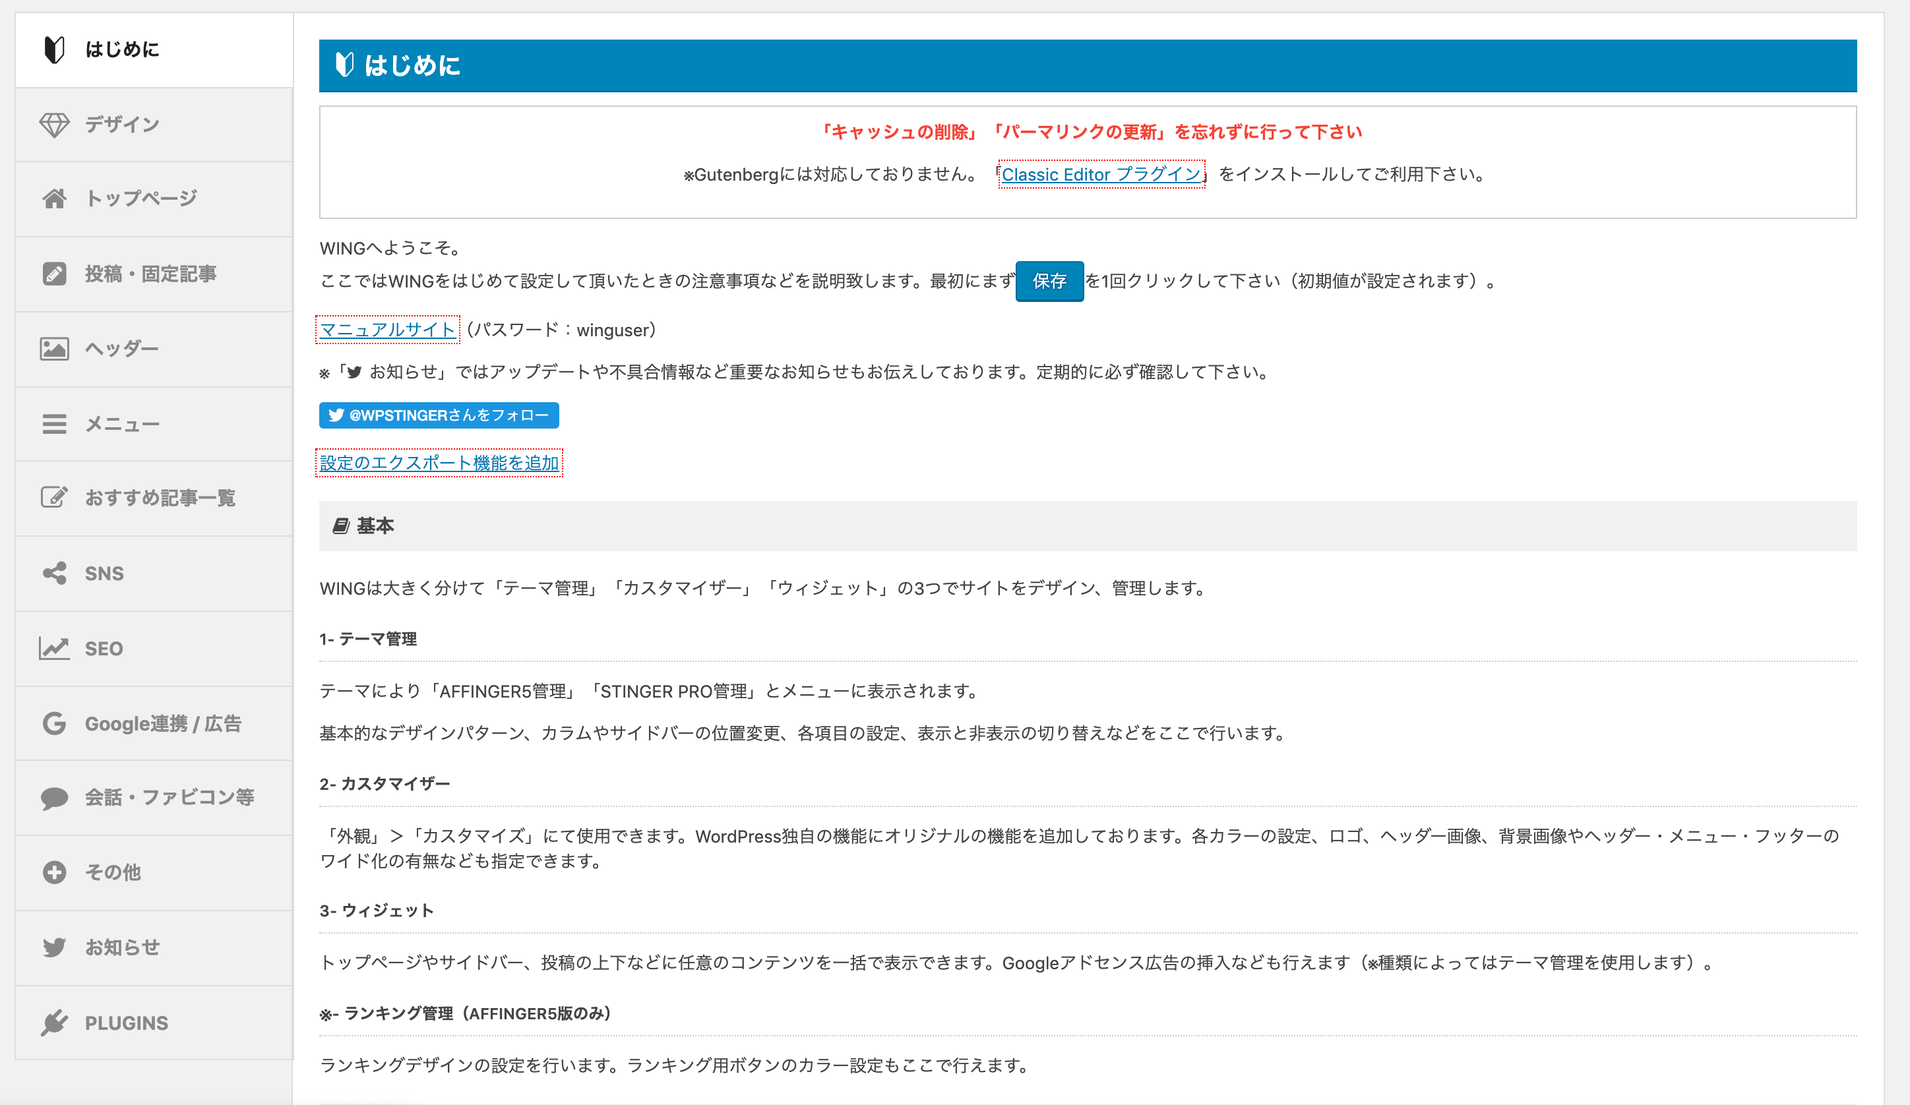Open the 会話・ファビコン等 tab

tap(154, 797)
